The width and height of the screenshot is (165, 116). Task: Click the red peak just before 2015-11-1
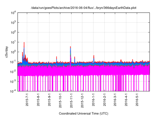(x=70, y=47)
